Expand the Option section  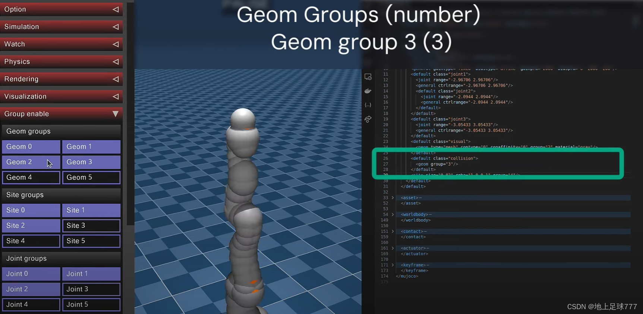click(61, 9)
